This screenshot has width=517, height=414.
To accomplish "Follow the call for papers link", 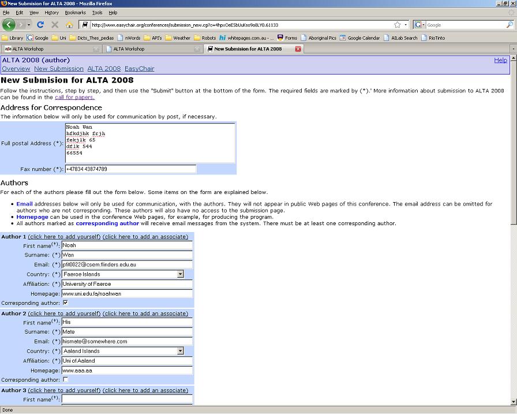I will pos(74,98).
